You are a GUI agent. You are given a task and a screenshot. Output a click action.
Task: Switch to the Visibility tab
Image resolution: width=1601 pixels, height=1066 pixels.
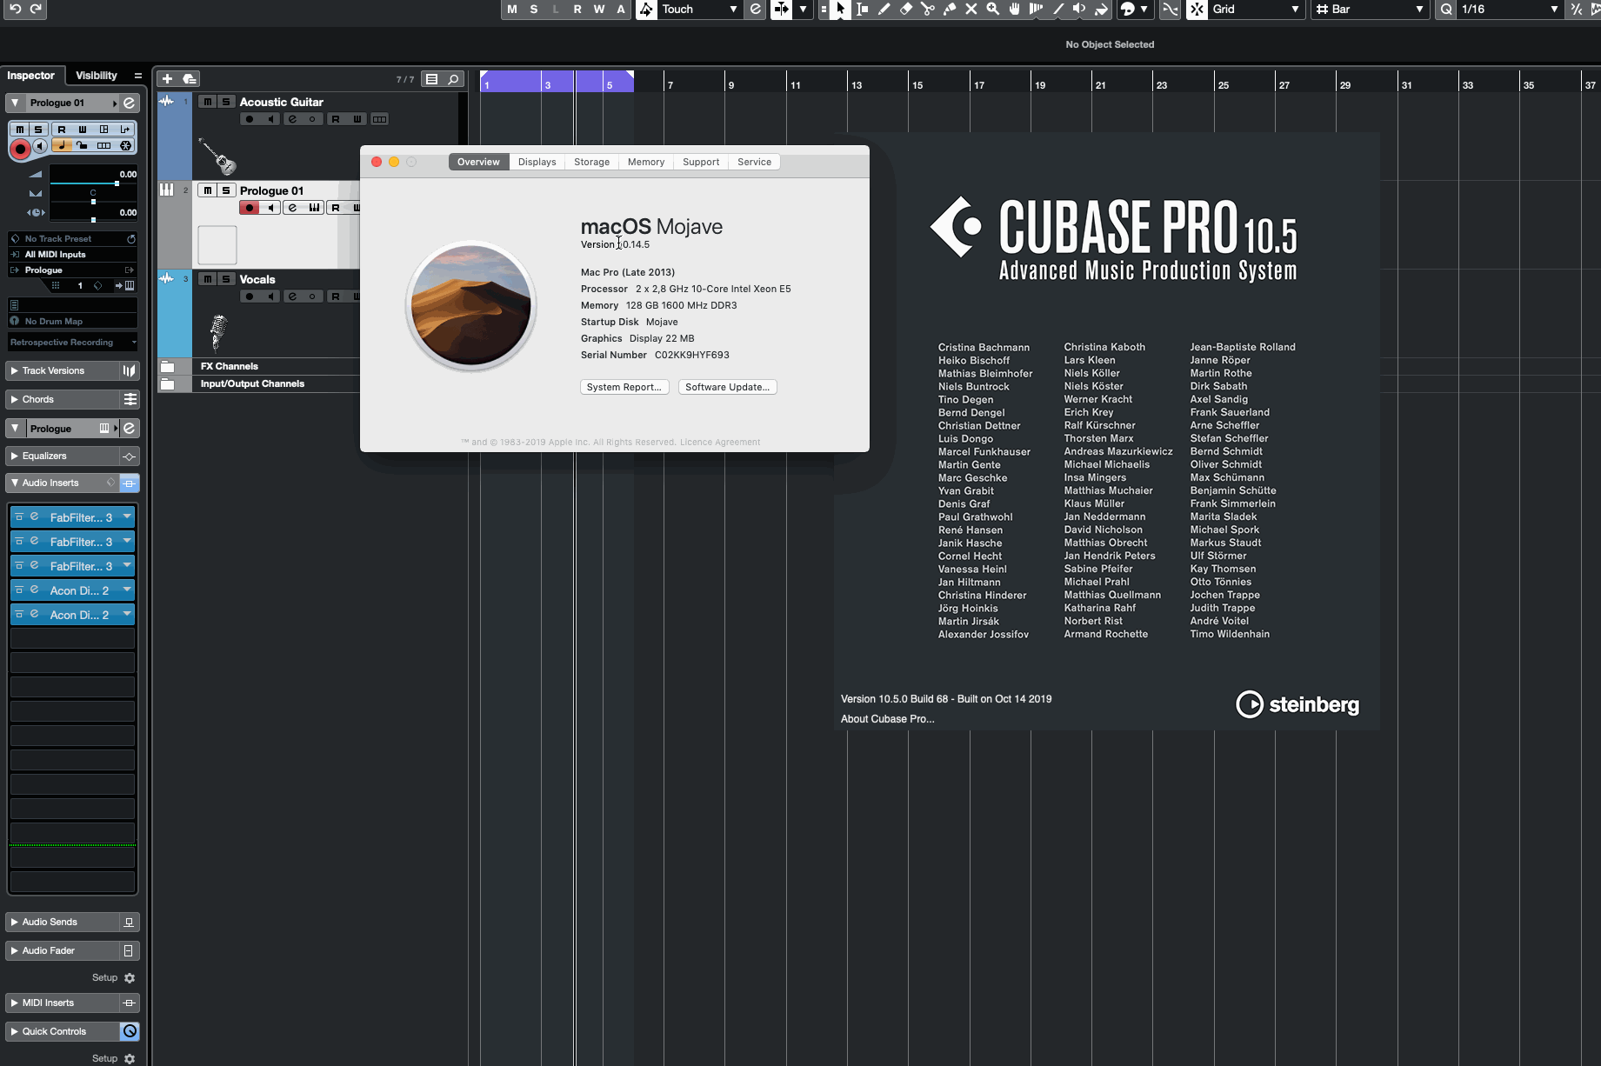[96, 76]
